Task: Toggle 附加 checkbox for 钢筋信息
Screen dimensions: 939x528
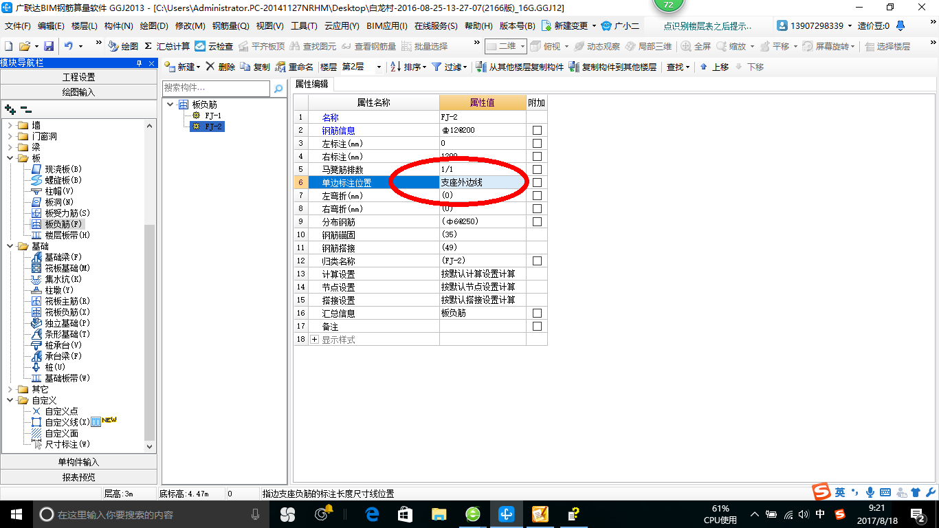Action: [537, 130]
